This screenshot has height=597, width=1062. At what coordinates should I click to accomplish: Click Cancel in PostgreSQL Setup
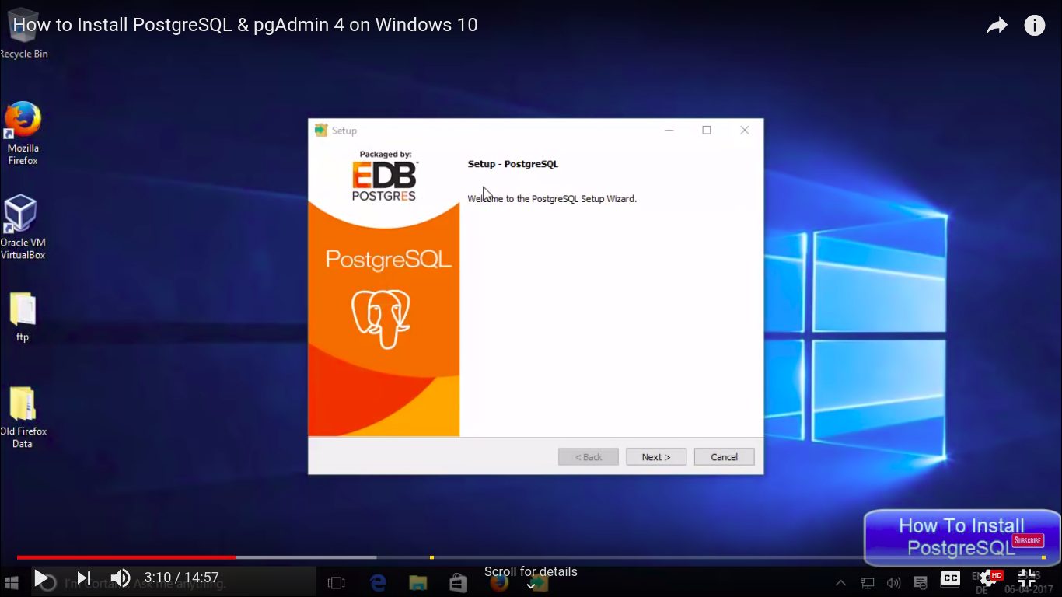724,457
